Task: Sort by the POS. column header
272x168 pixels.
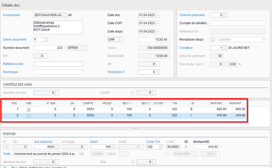Action: (14, 103)
